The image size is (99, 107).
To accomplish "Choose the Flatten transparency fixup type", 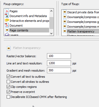I will (x=81, y=31).
